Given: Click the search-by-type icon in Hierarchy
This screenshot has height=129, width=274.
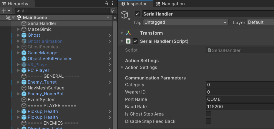Looking at the screenshot, I should (x=113, y=11).
